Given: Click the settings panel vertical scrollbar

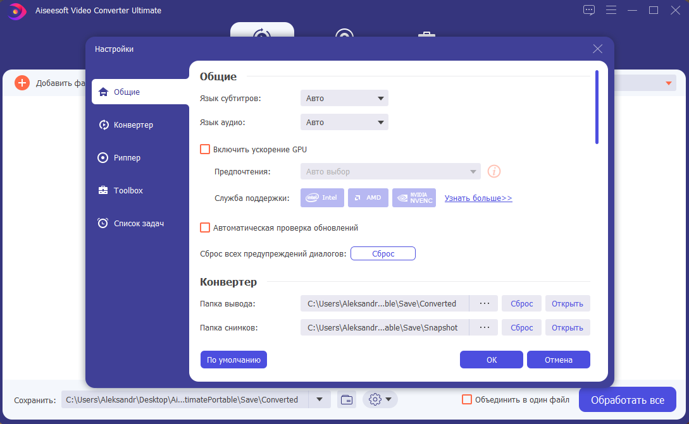Looking at the screenshot, I should click(597, 107).
